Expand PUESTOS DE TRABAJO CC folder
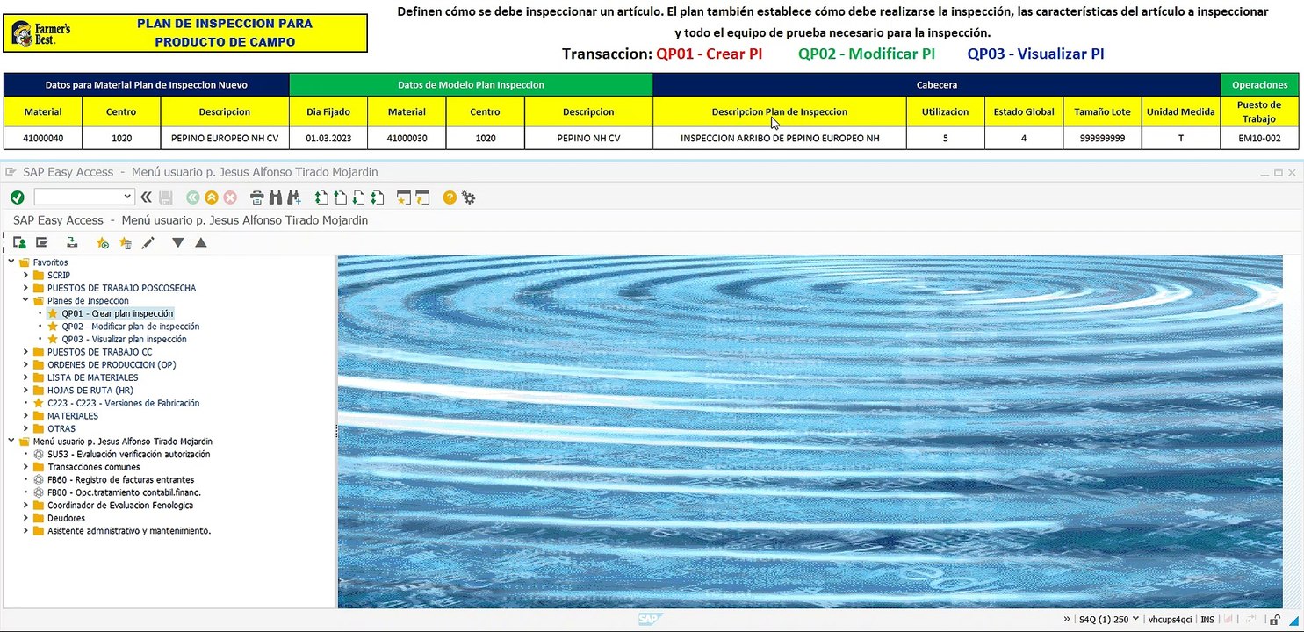Viewport: 1304px width, 632px height. coord(26,352)
